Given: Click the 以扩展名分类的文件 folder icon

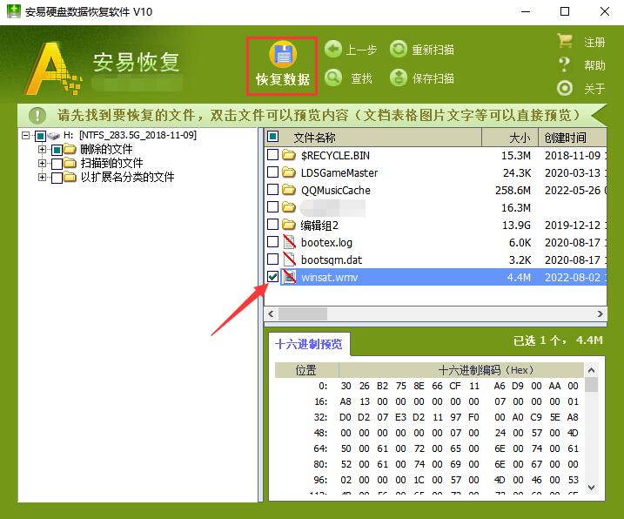Looking at the screenshot, I should coord(70,177).
